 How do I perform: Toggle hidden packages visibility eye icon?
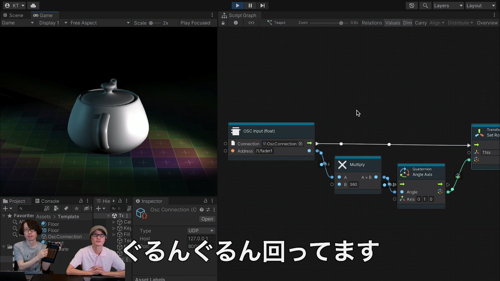tap(87, 209)
